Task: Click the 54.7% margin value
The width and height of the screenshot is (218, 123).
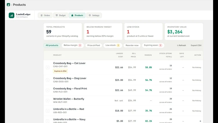Action: pos(149,90)
